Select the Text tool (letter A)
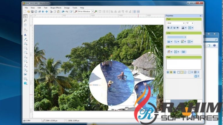The height and width of the screenshot is (125, 223). [25, 35]
